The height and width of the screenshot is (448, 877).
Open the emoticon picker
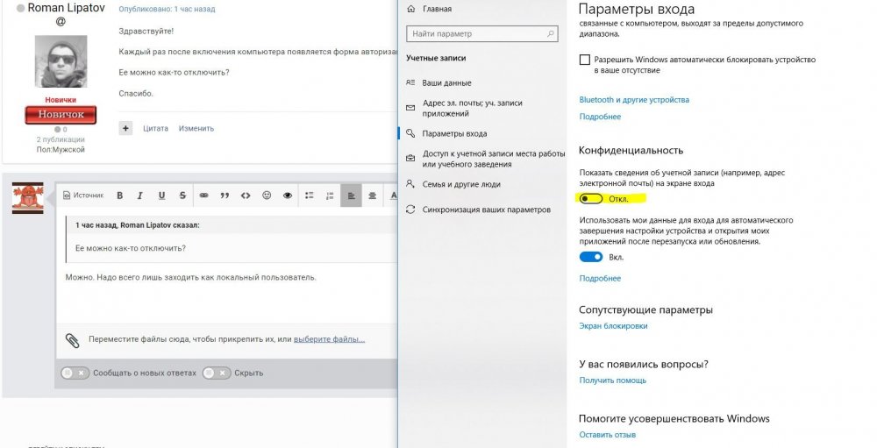click(x=267, y=196)
